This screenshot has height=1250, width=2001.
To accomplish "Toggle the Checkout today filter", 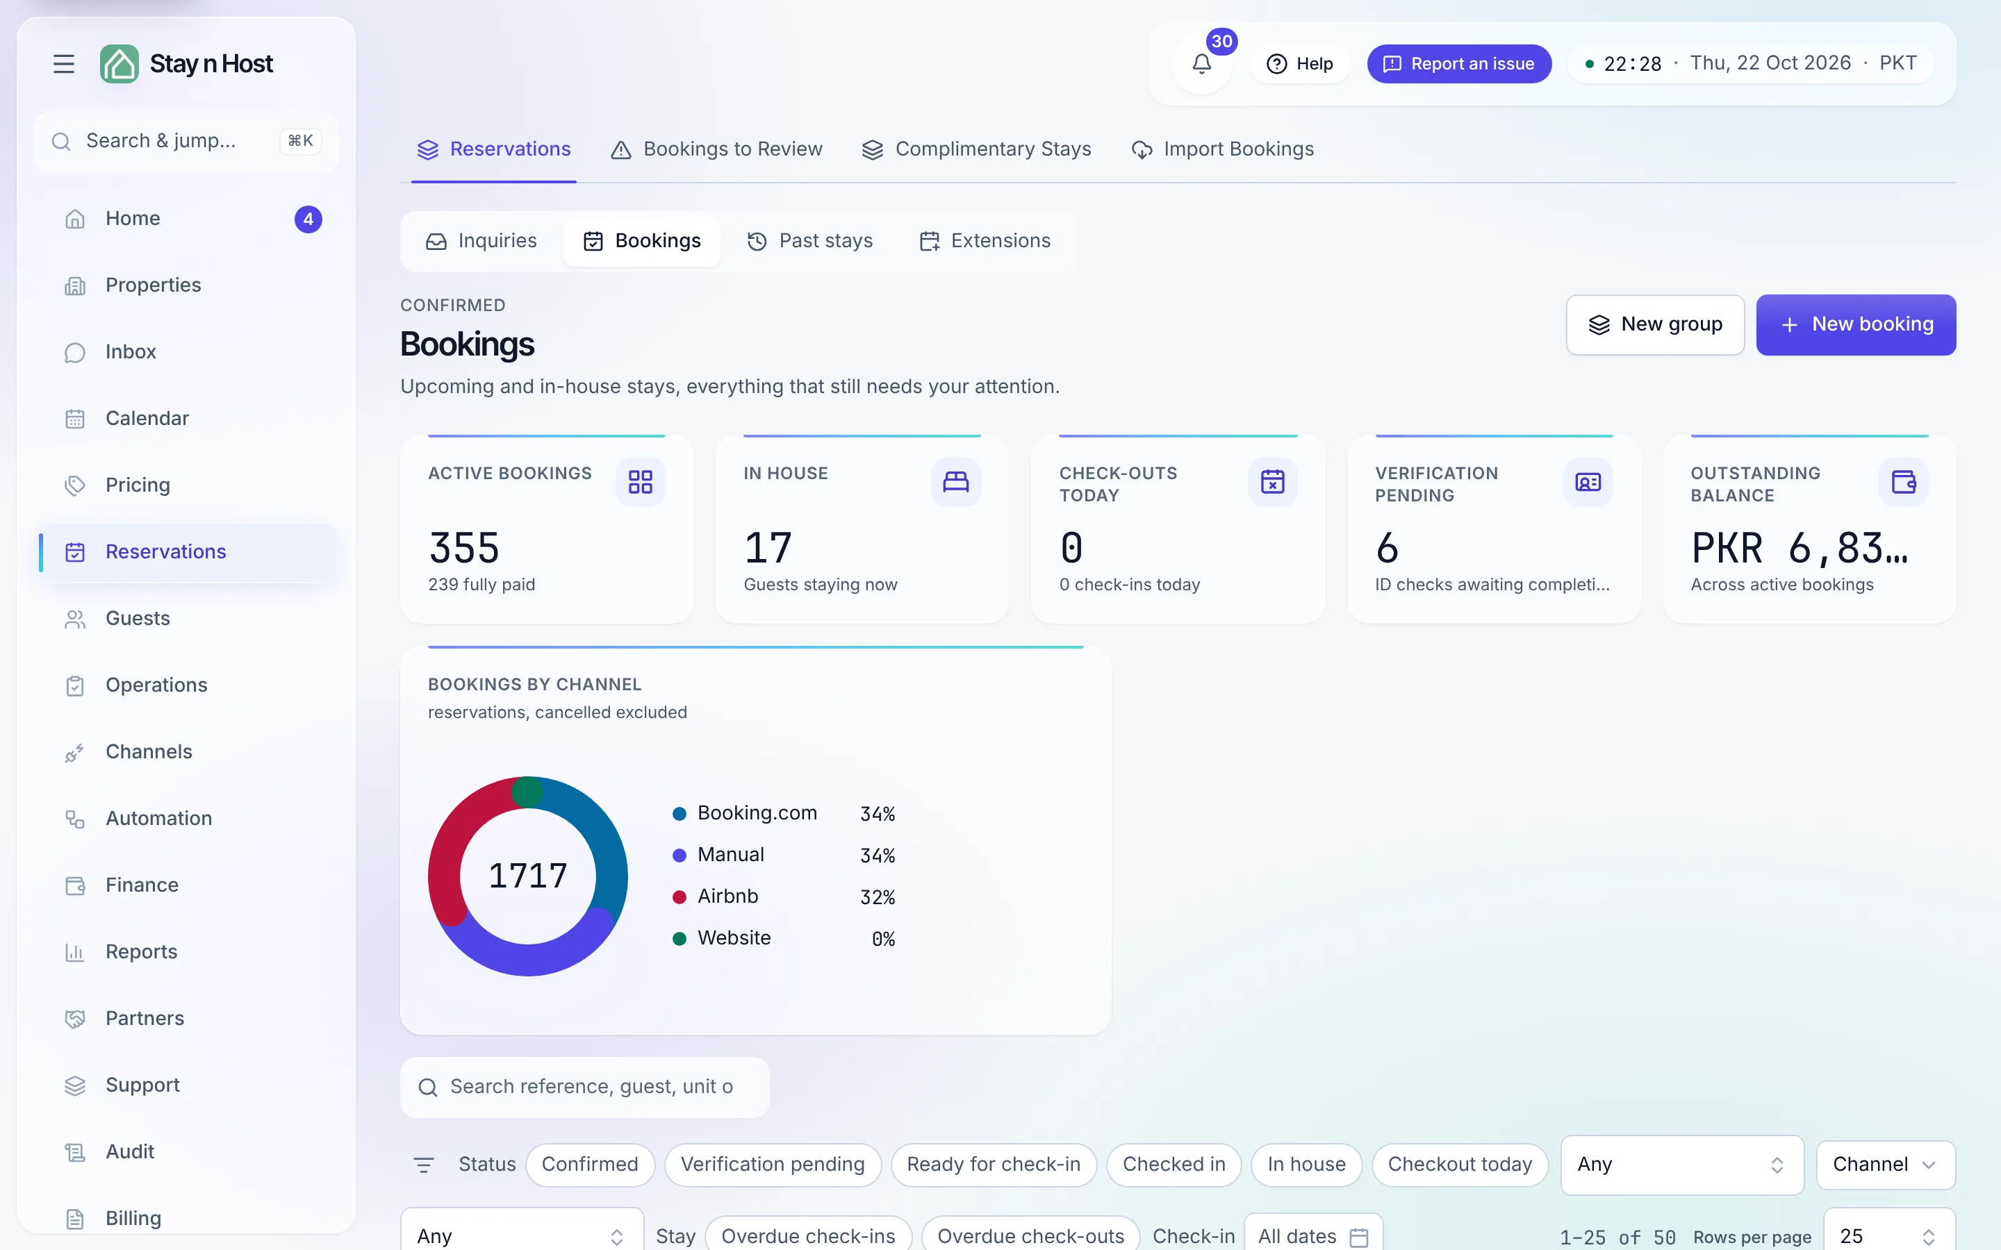I will (x=1459, y=1165).
